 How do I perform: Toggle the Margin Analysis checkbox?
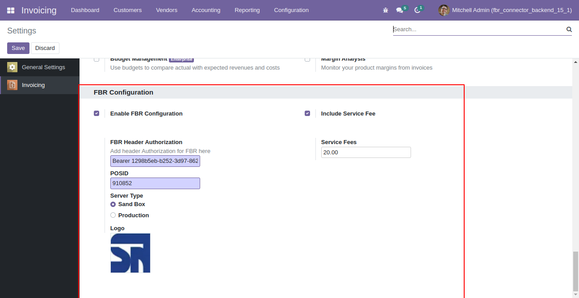tap(307, 59)
